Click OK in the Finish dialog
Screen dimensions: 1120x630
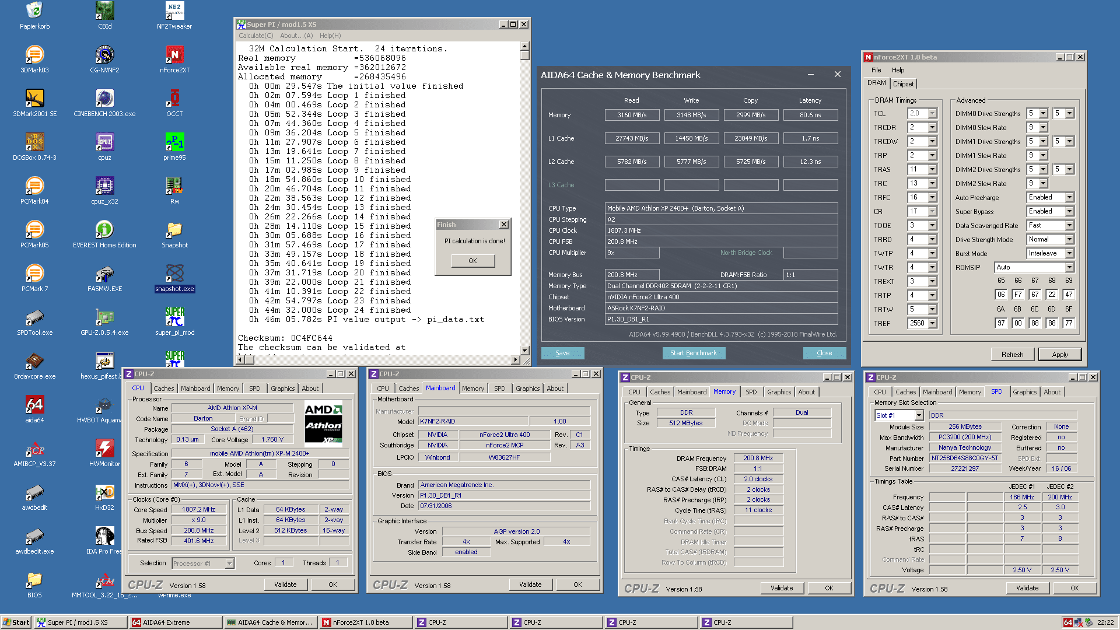tap(473, 261)
